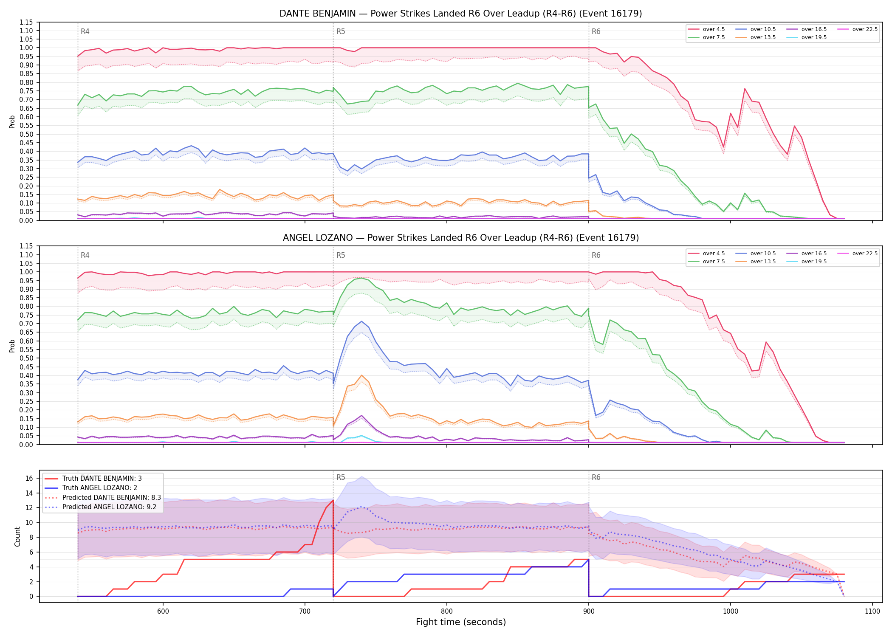
Task: Click the 900 tick label on x-axis
Action: pyautogui.click(x=589, y=612)
